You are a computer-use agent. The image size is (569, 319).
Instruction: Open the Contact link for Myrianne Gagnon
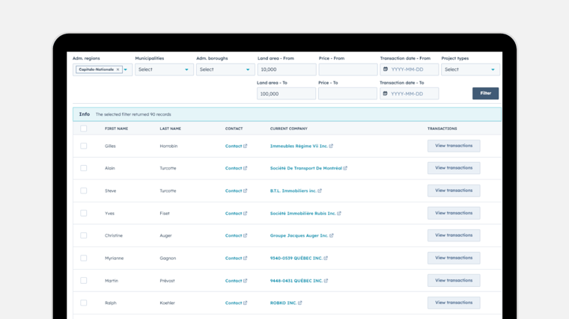coord(236,258)
